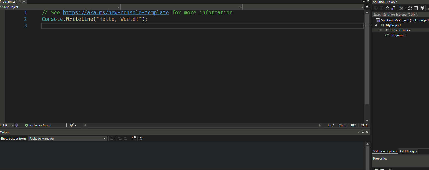Select Program.cs in Solution Explorer tree
429x170 pixels.
tap(398, 35)
